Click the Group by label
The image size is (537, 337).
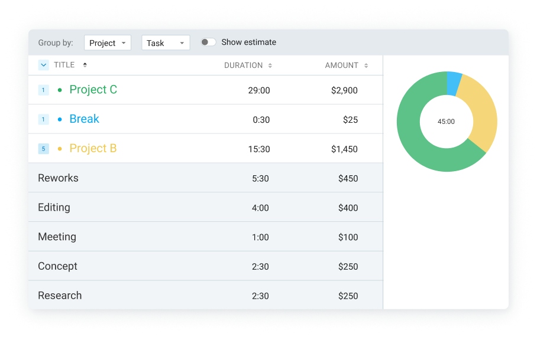pos(56,42)
